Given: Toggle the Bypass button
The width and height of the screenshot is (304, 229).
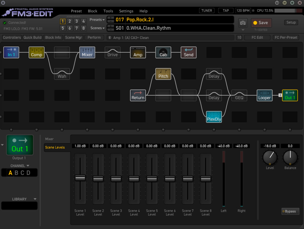Looking at the screenshot, I should [x=290, y=211].
